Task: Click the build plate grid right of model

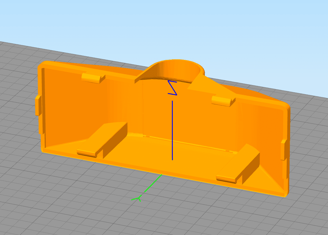Action: coord(309,140)
